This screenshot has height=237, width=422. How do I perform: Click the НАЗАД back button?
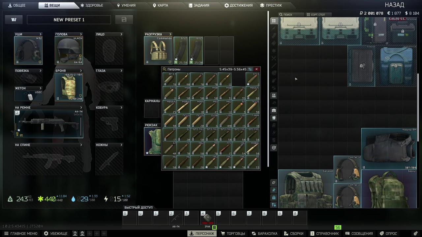tap(394, 5)
